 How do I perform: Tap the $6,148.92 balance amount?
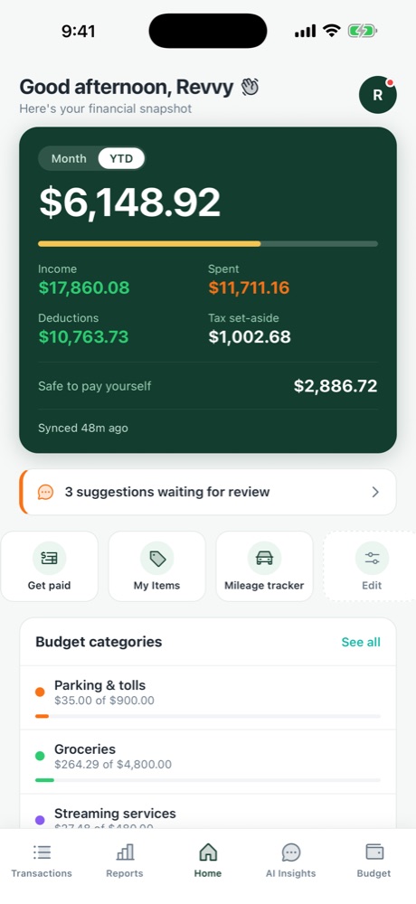[130, 202]
